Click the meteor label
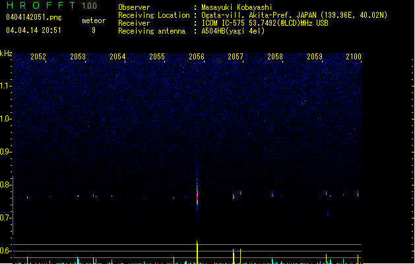The height and width of the screenshot is (264, 415). tap(94, 20)
